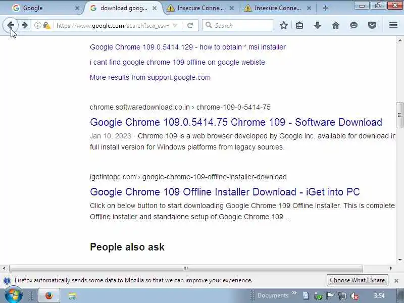This screenshot has width=404, height=303.
Task: Click the green check tray icon
Action: point(318,296)
